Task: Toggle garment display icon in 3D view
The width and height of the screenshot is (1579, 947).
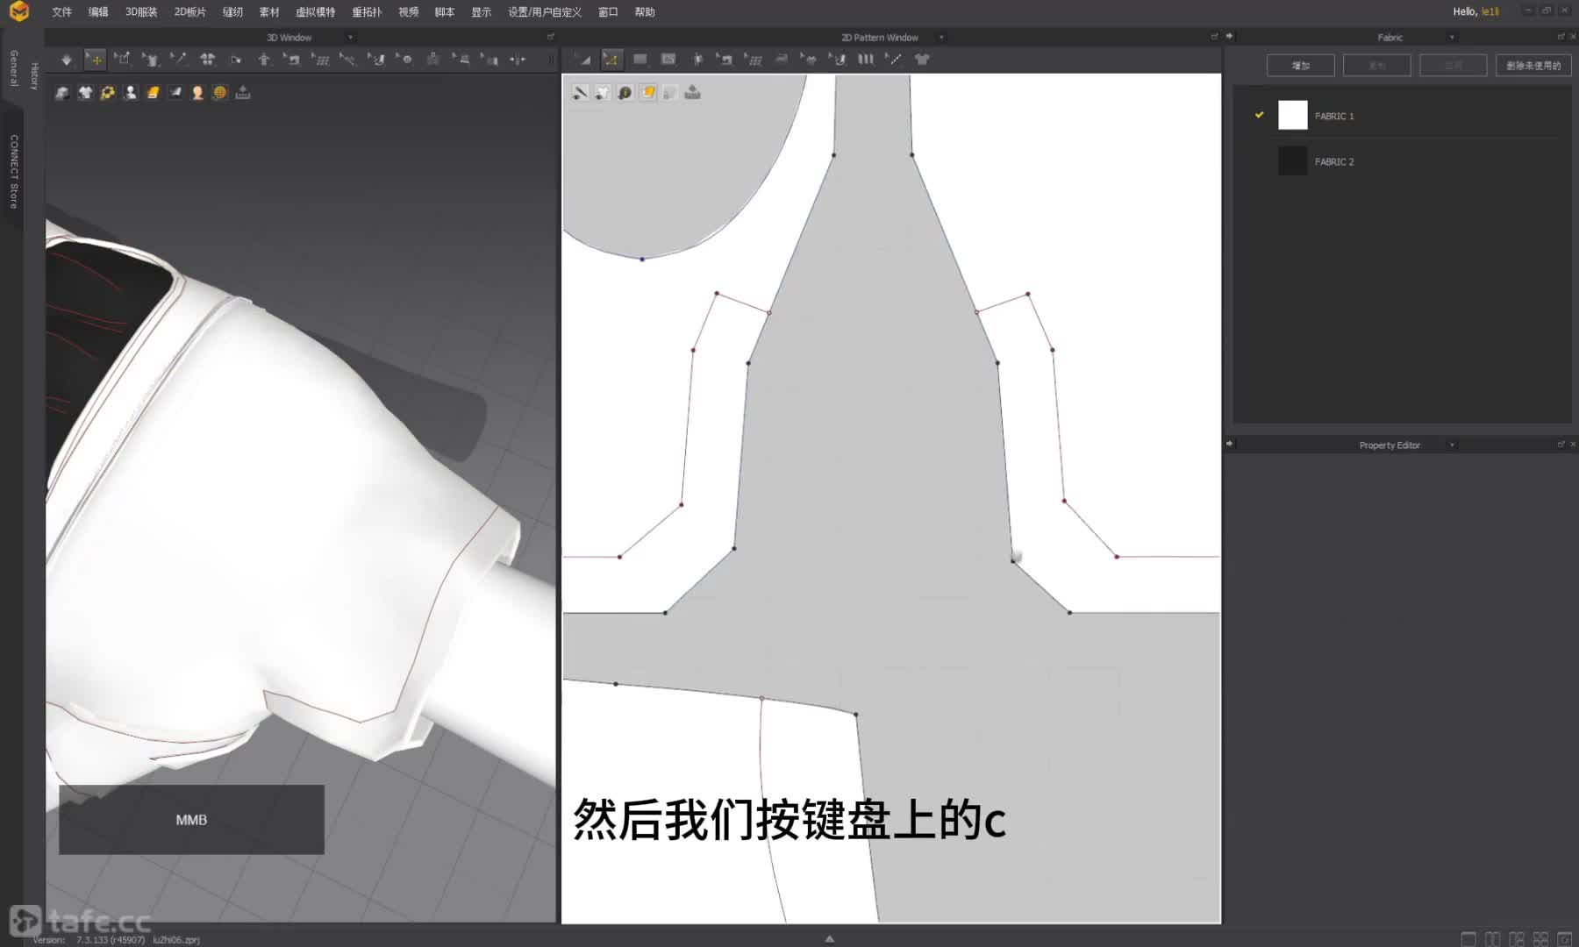Action: coord(62,93)
